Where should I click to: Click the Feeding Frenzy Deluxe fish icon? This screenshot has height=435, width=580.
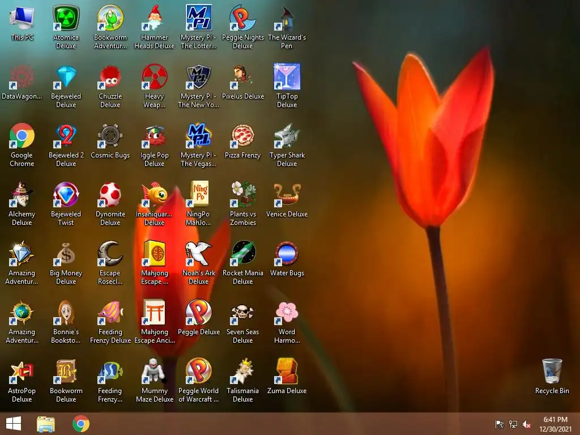(x=110, y=312)
